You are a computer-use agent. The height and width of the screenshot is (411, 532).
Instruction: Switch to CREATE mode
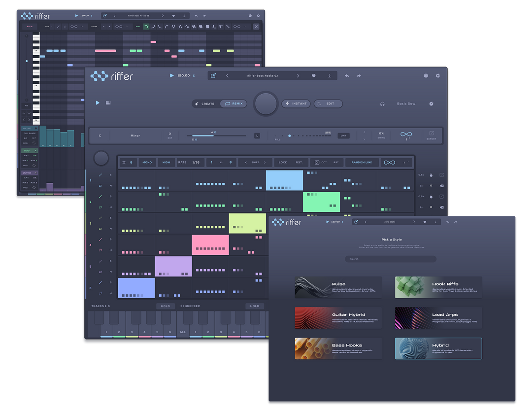(x=205, y=104)
